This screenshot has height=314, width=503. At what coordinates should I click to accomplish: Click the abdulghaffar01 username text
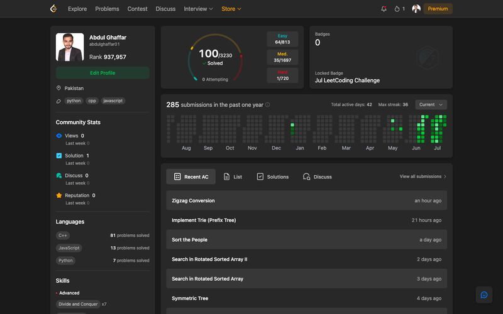[x=104, y=44]
